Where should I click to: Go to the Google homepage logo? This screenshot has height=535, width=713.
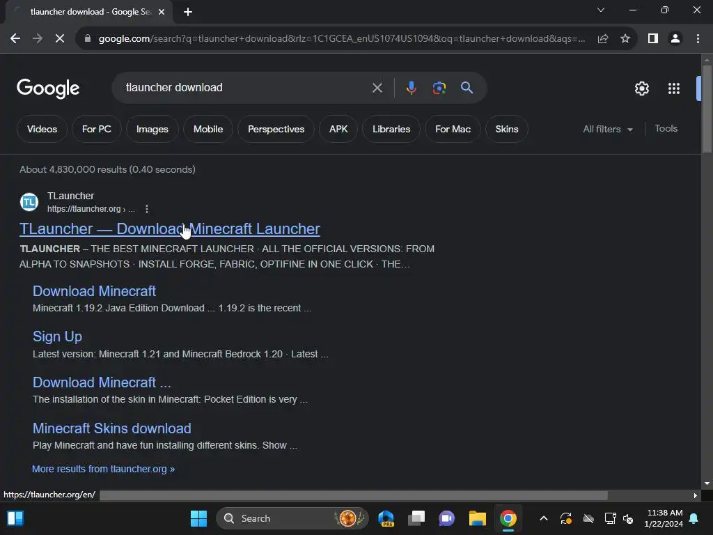pos(48,88)
